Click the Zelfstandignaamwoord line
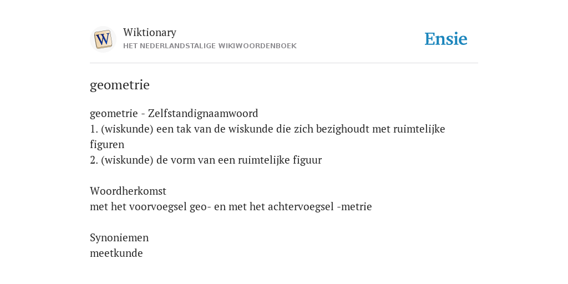This screenshot has height=284, width=568. pos(174,113)
